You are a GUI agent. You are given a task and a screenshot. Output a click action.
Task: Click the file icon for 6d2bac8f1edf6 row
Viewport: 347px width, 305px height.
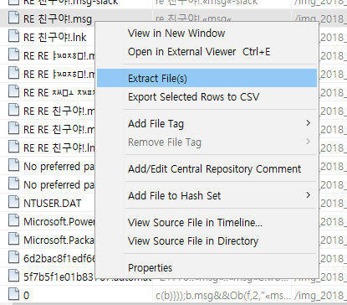[x=13, y=257]
